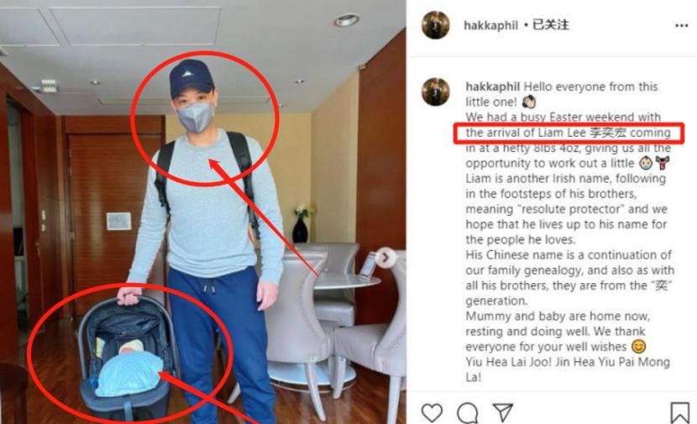Share the post using the paper plane icon

[x=503, y=412]
